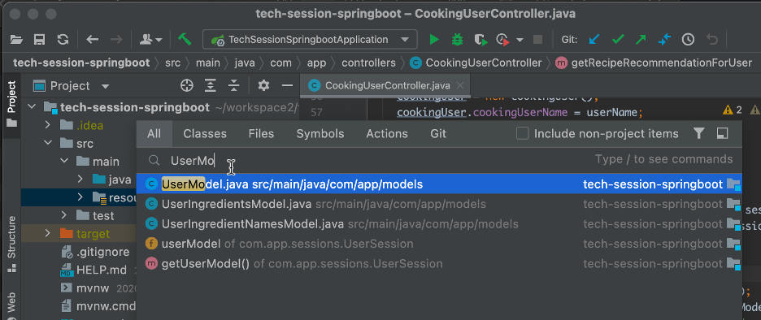This screenshot has width=761, height=320.
Task: Enable Include non-project items checkbox
Action: click(522, 133)
